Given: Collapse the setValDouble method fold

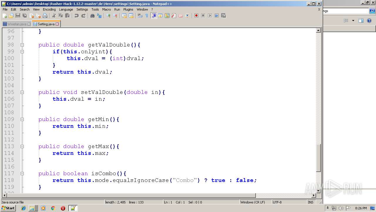Looking at the screenshot, I should pos(22,92).
